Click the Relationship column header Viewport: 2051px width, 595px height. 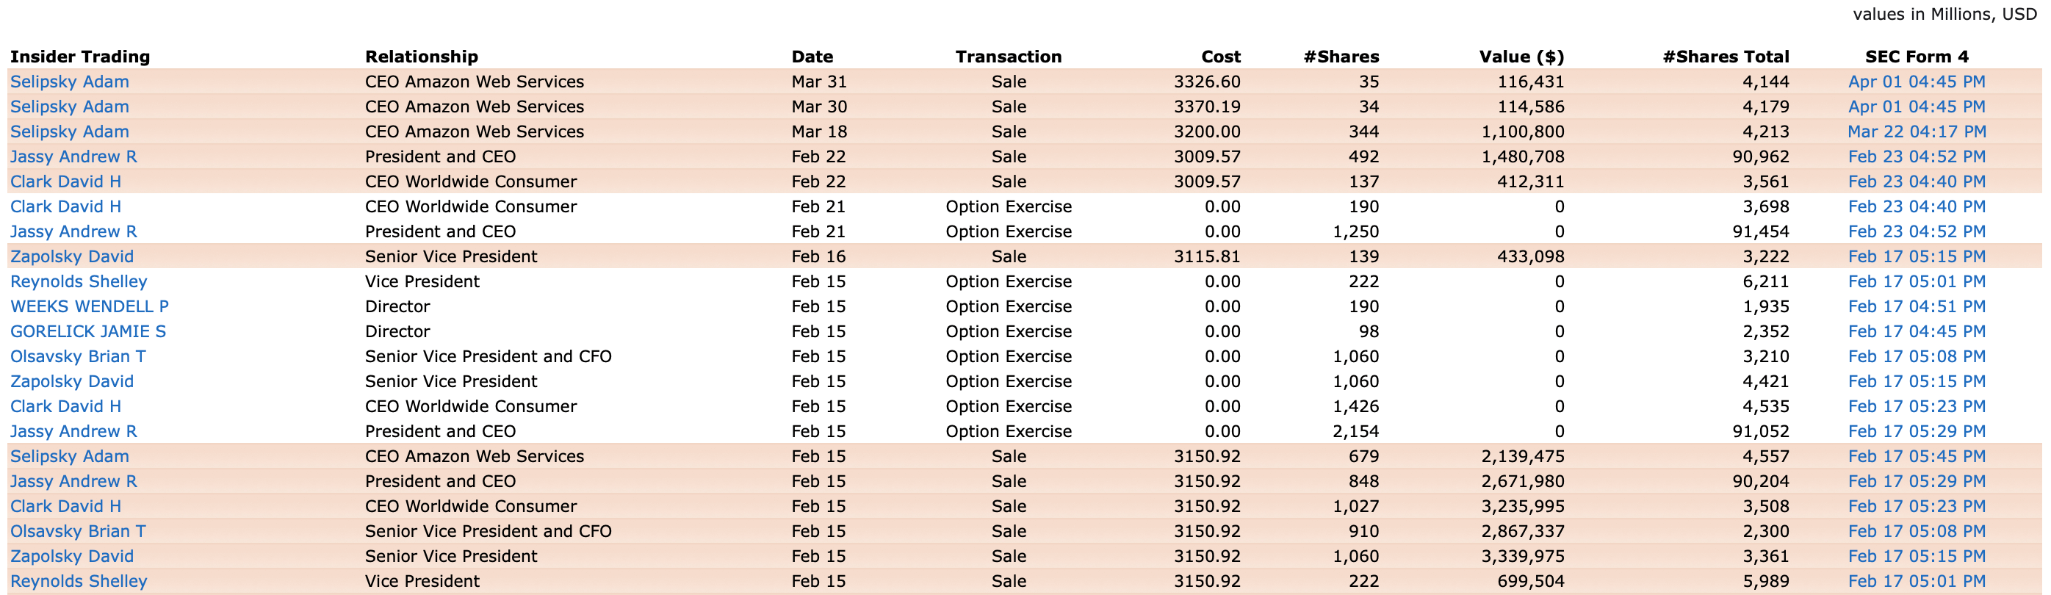(421, 57)
